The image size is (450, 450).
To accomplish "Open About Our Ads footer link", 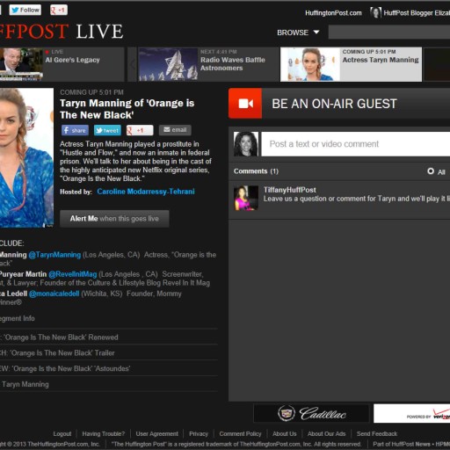I will coord(326,433).
